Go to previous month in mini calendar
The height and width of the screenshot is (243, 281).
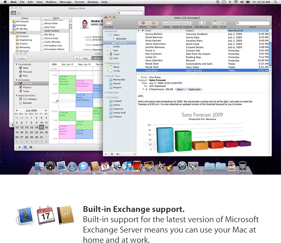tap(17, 110)
